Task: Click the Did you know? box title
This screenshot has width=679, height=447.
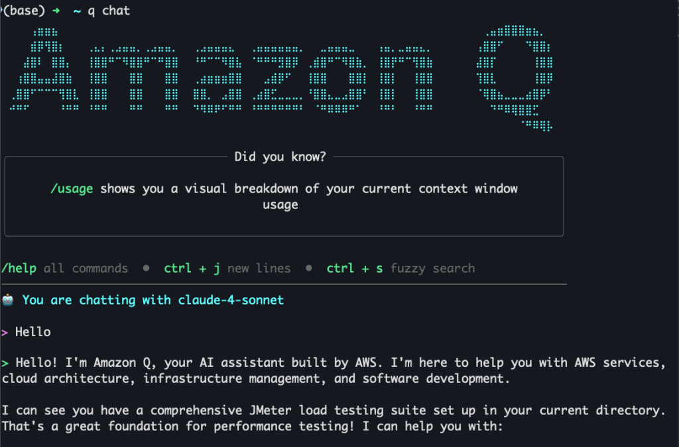Action: pos(280,157)
